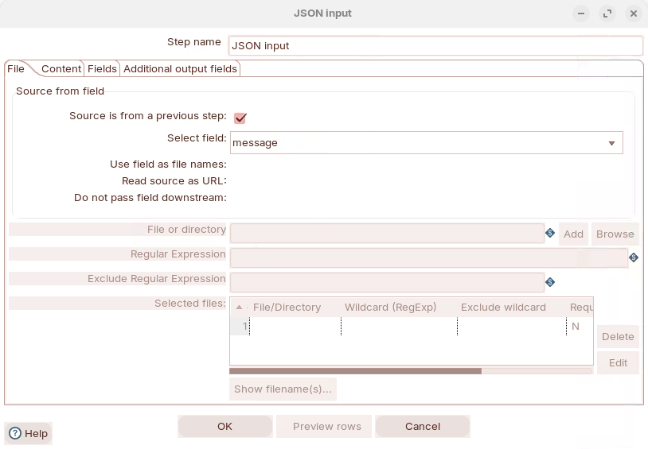Click the variable icon beside Exclude Regular Expression
Viewport: 648px width, 449px height.
point(550,282)
